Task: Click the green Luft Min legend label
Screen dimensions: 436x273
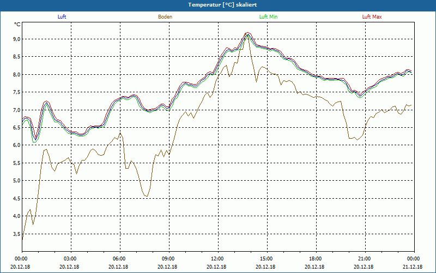Action: 268,17
